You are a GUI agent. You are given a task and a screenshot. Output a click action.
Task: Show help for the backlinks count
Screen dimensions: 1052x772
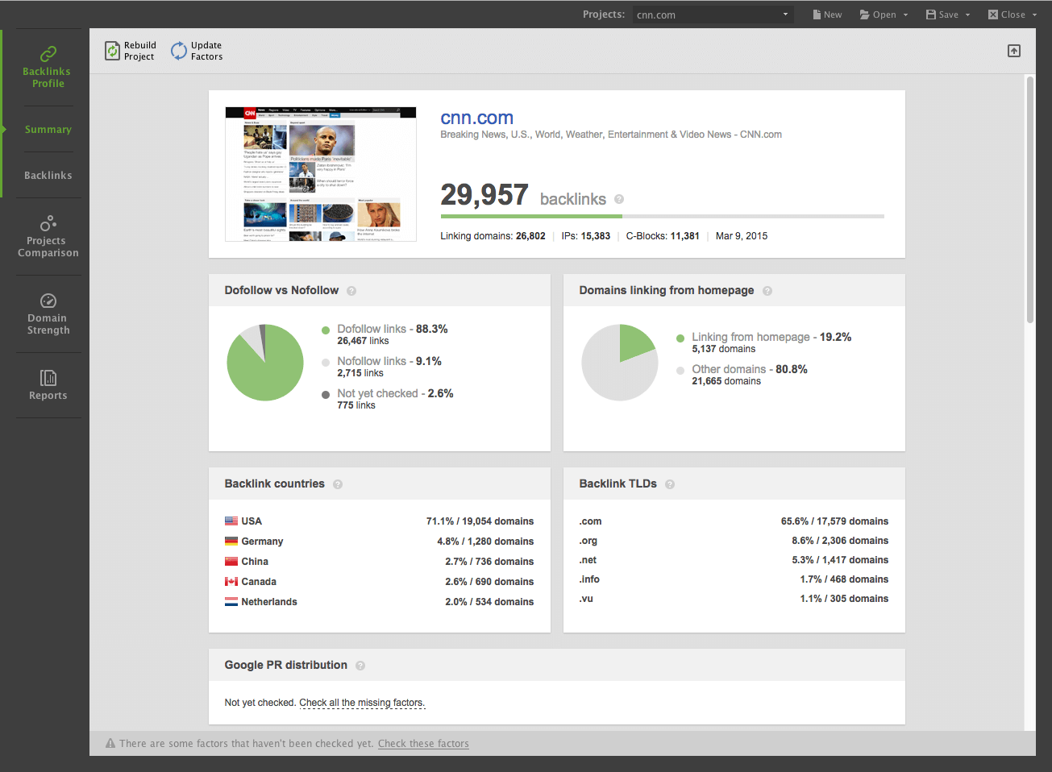click(x=619, y=199)
